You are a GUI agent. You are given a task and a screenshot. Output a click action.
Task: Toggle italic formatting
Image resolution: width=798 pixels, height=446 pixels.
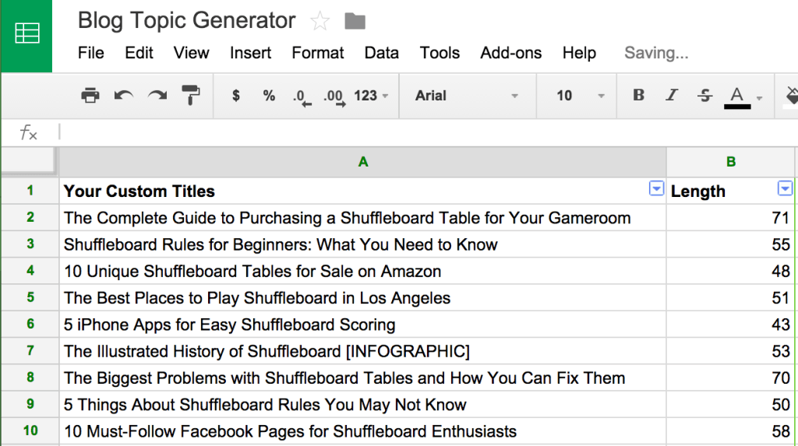click(672, 95)
